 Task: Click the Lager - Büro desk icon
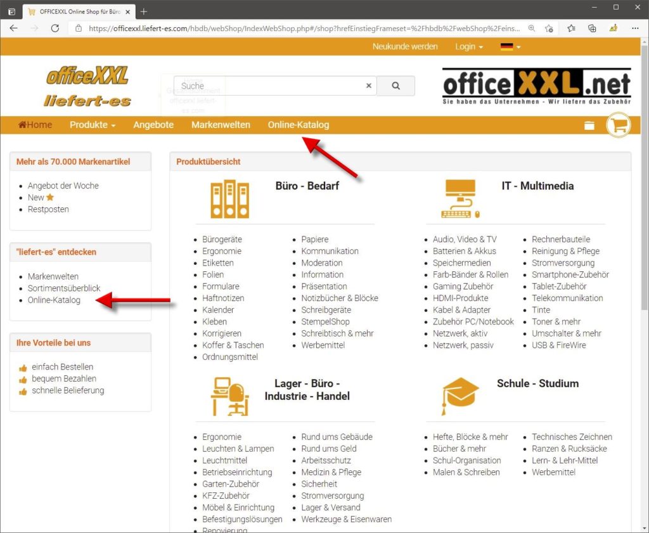pos(229,396)
